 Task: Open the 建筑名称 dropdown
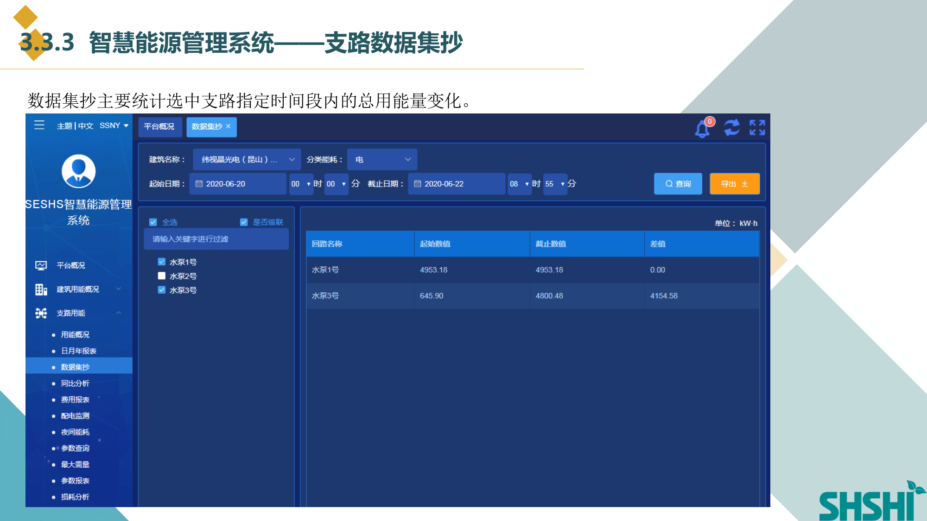click(247, 159)
